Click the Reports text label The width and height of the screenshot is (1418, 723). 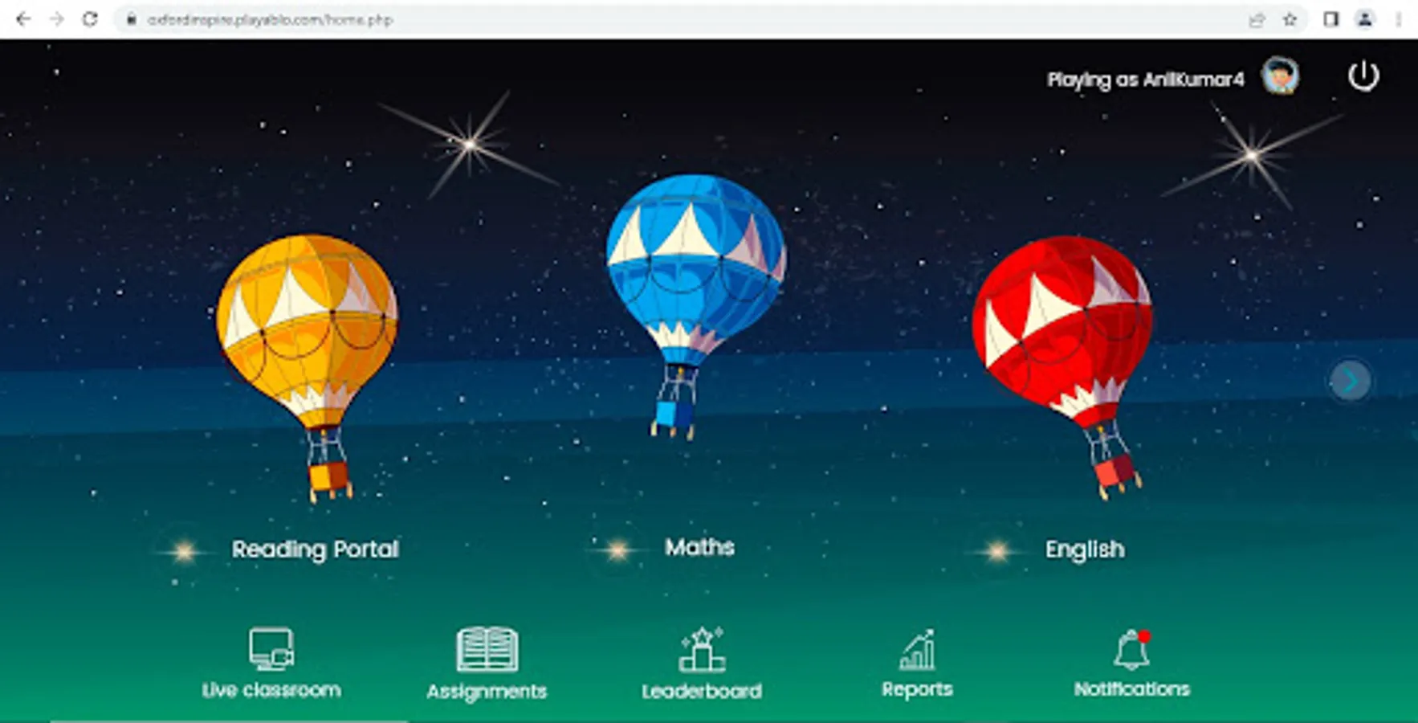point(917,689)
